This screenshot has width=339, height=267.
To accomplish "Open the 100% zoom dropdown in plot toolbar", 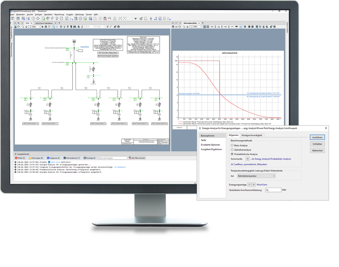I will coord(200,26).
